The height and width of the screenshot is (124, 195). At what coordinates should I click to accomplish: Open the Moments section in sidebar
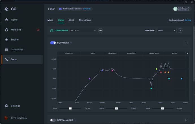pos(16,30)
